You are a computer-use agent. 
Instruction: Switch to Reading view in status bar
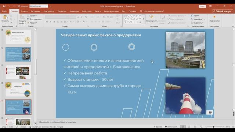(x=195, y=127)
